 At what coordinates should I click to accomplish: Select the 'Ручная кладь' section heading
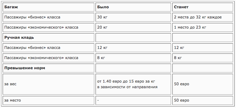point(49,38)
